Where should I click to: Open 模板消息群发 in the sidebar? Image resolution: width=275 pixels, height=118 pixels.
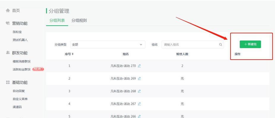click(22, 61)
